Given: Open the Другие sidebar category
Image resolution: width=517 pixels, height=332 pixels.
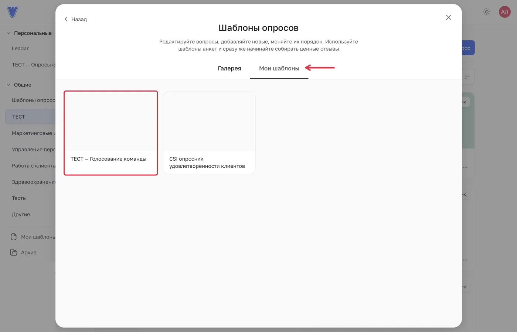Looking at the screenshot, I should click(21, 215).
